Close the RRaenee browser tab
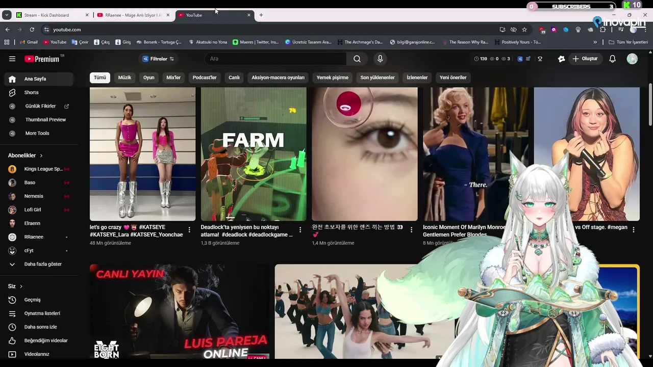Image resolution: width=653 pixels, height=367 pixels. tap(168, 15)
